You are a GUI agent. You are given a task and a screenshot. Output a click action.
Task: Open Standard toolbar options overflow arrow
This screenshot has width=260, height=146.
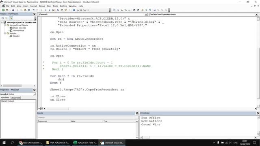click(x=110, y=10)
